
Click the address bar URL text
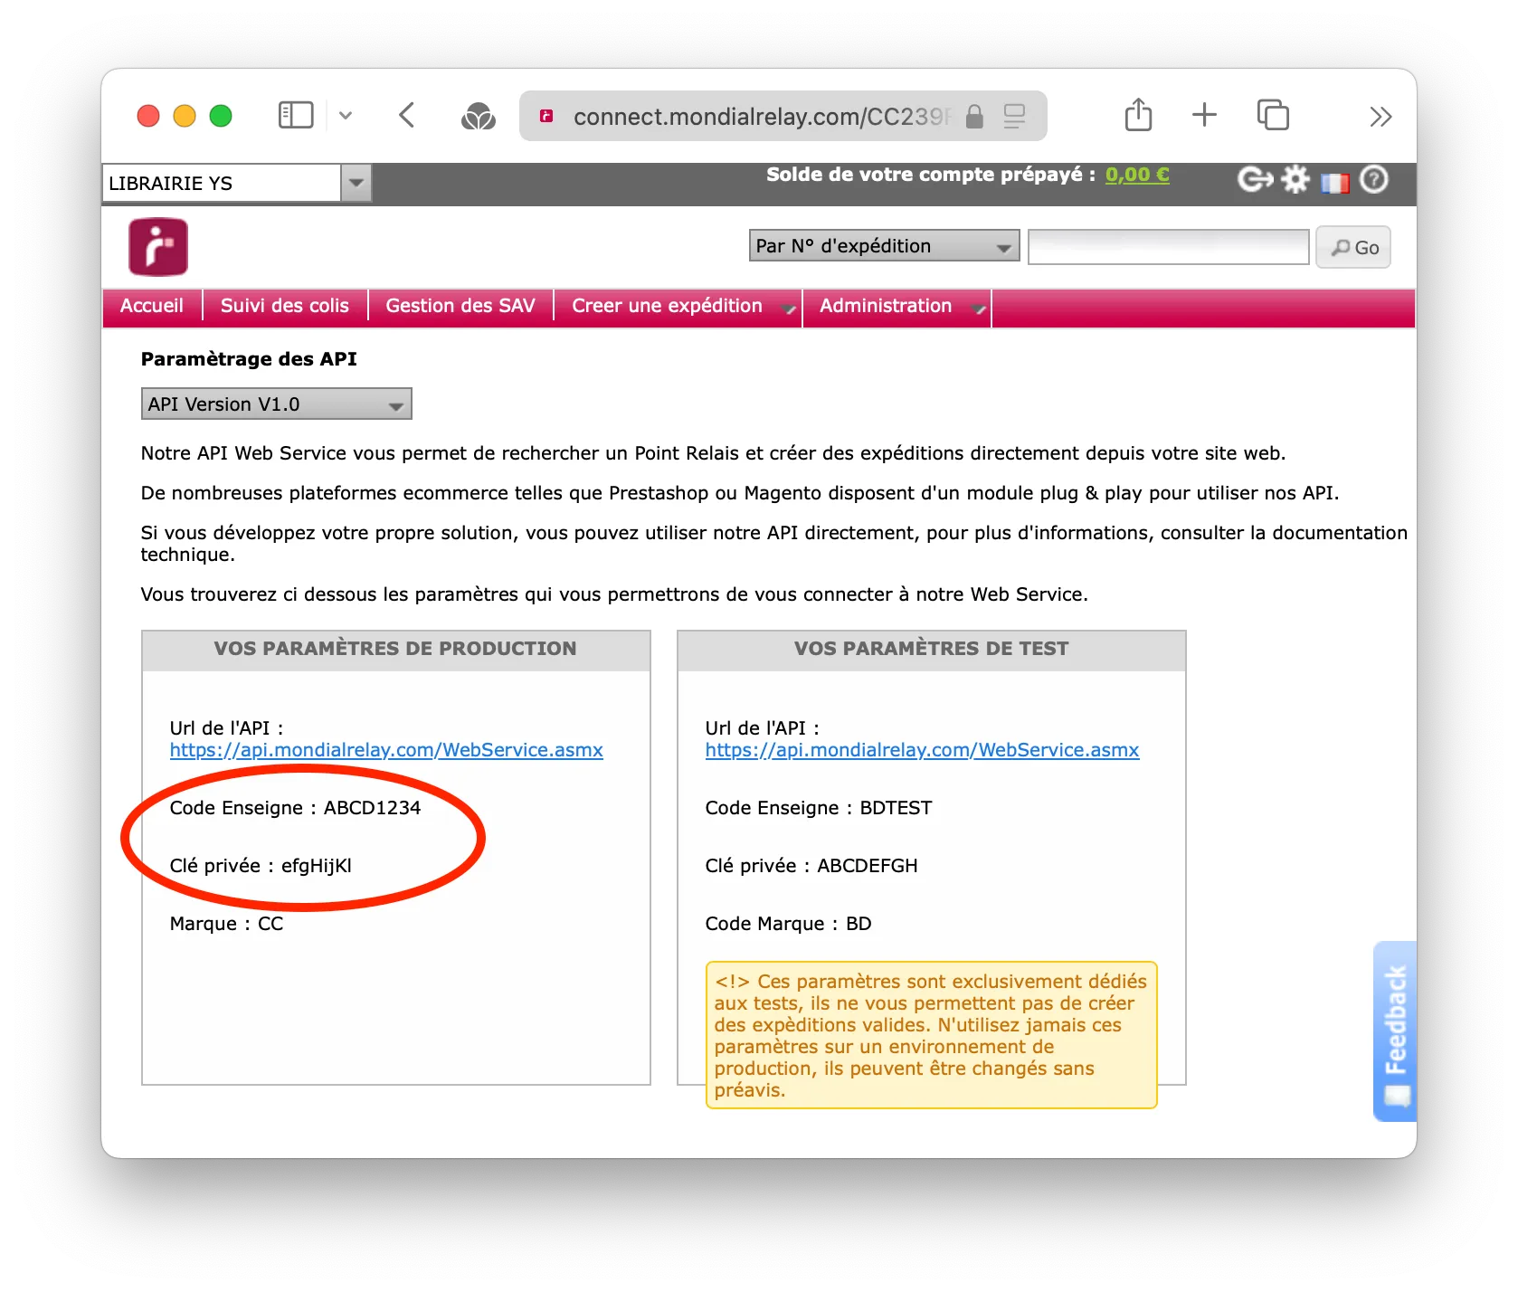[763, 117]
